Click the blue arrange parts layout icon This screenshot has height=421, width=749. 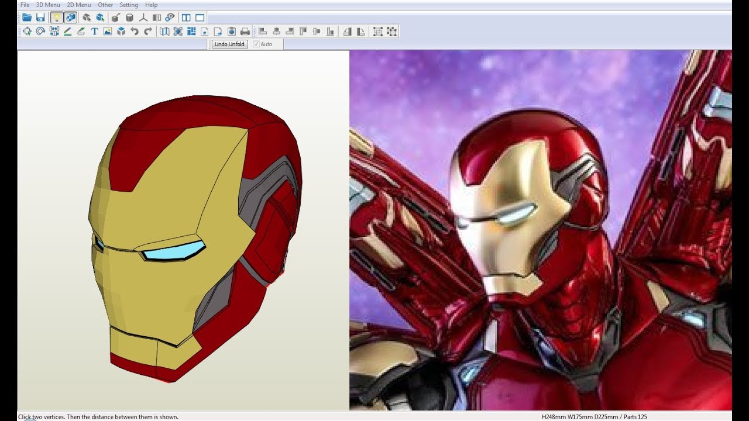(191, 32)
